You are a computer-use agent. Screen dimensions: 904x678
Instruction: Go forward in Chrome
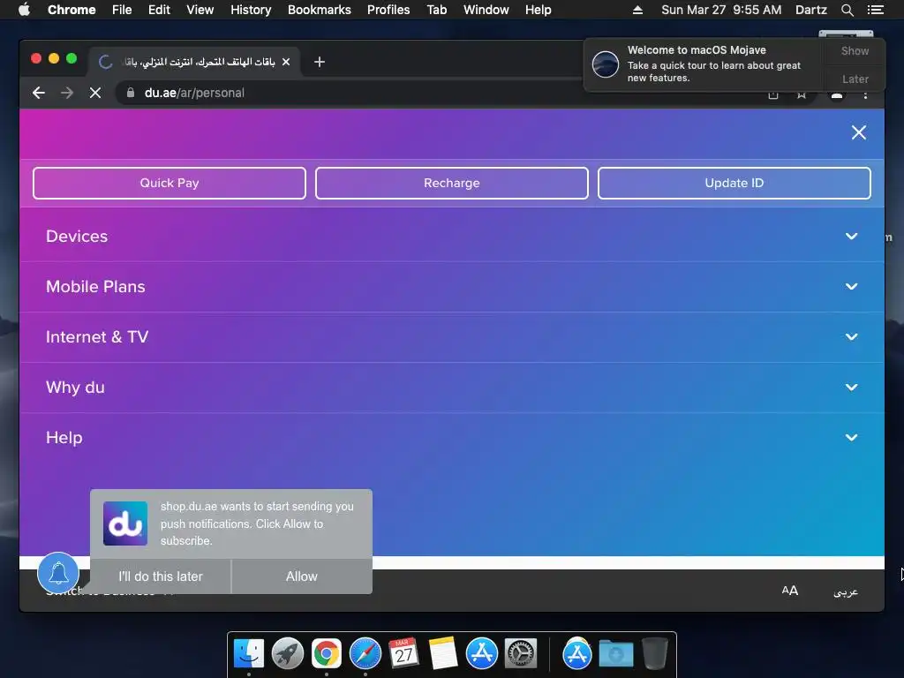[x=67, y=93]
